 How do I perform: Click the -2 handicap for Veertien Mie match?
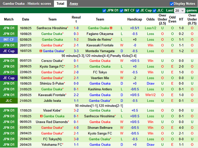tap(135, 78)
